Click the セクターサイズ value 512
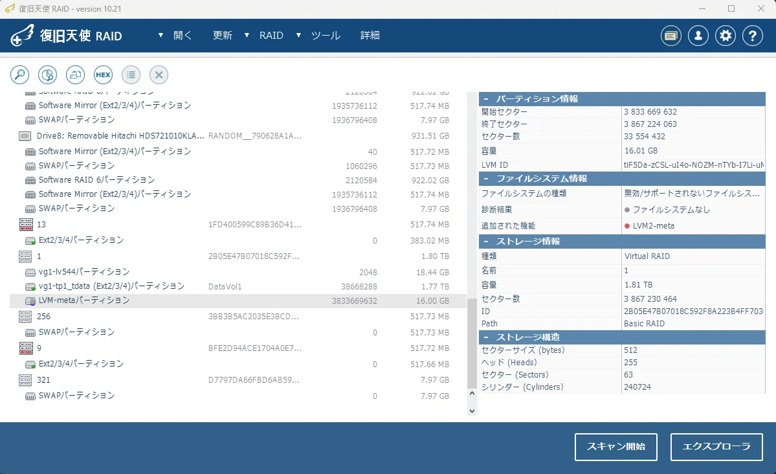Viewport: 776px width, 474px height. pos(631,350)
